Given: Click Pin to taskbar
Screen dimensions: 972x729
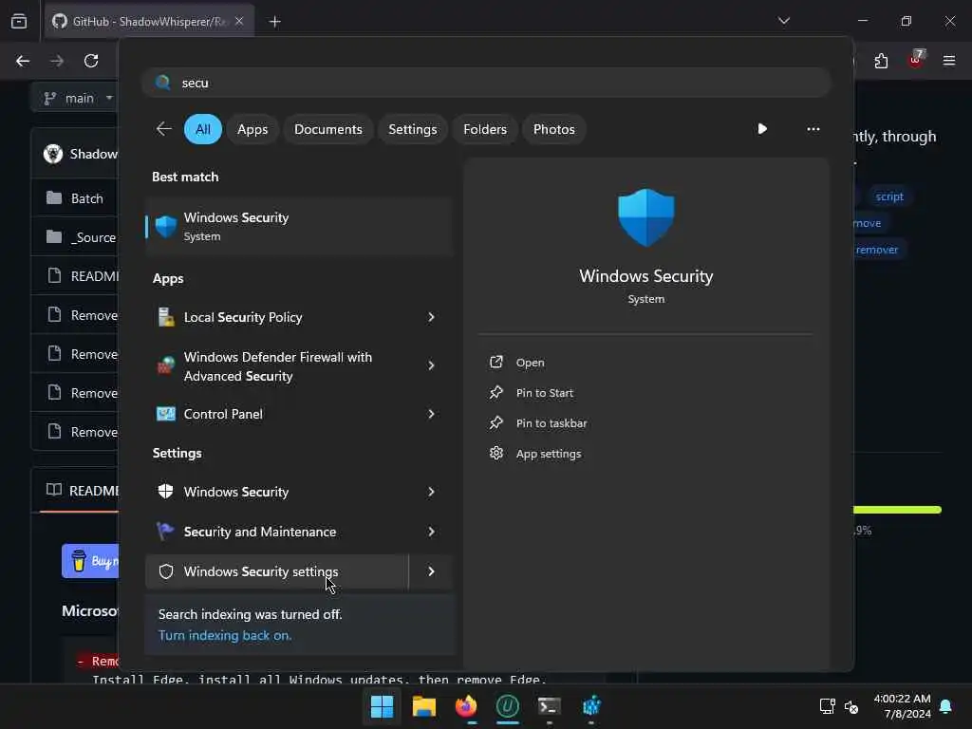Looking at the screenshot, I should coord(551,423).
